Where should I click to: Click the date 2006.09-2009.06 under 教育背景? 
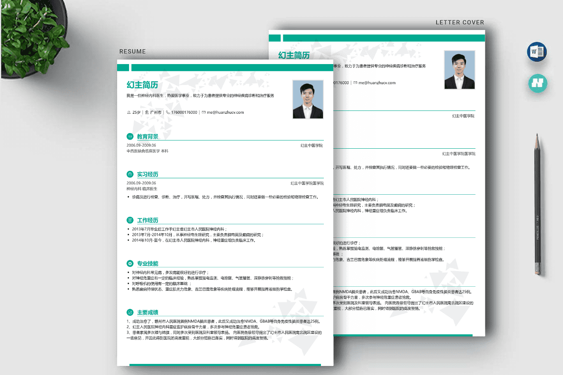141,145
